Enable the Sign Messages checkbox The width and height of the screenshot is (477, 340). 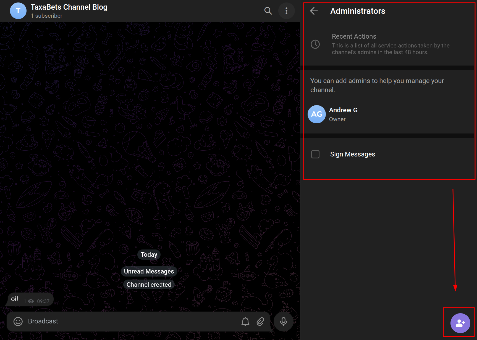pos(315,154)
